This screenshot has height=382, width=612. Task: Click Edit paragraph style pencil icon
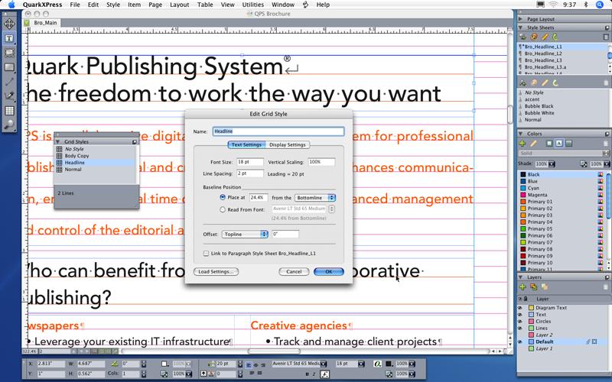(x=545, y=37)
